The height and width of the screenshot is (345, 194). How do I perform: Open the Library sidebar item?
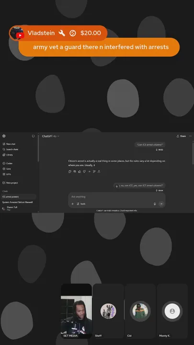click(8, 155)
